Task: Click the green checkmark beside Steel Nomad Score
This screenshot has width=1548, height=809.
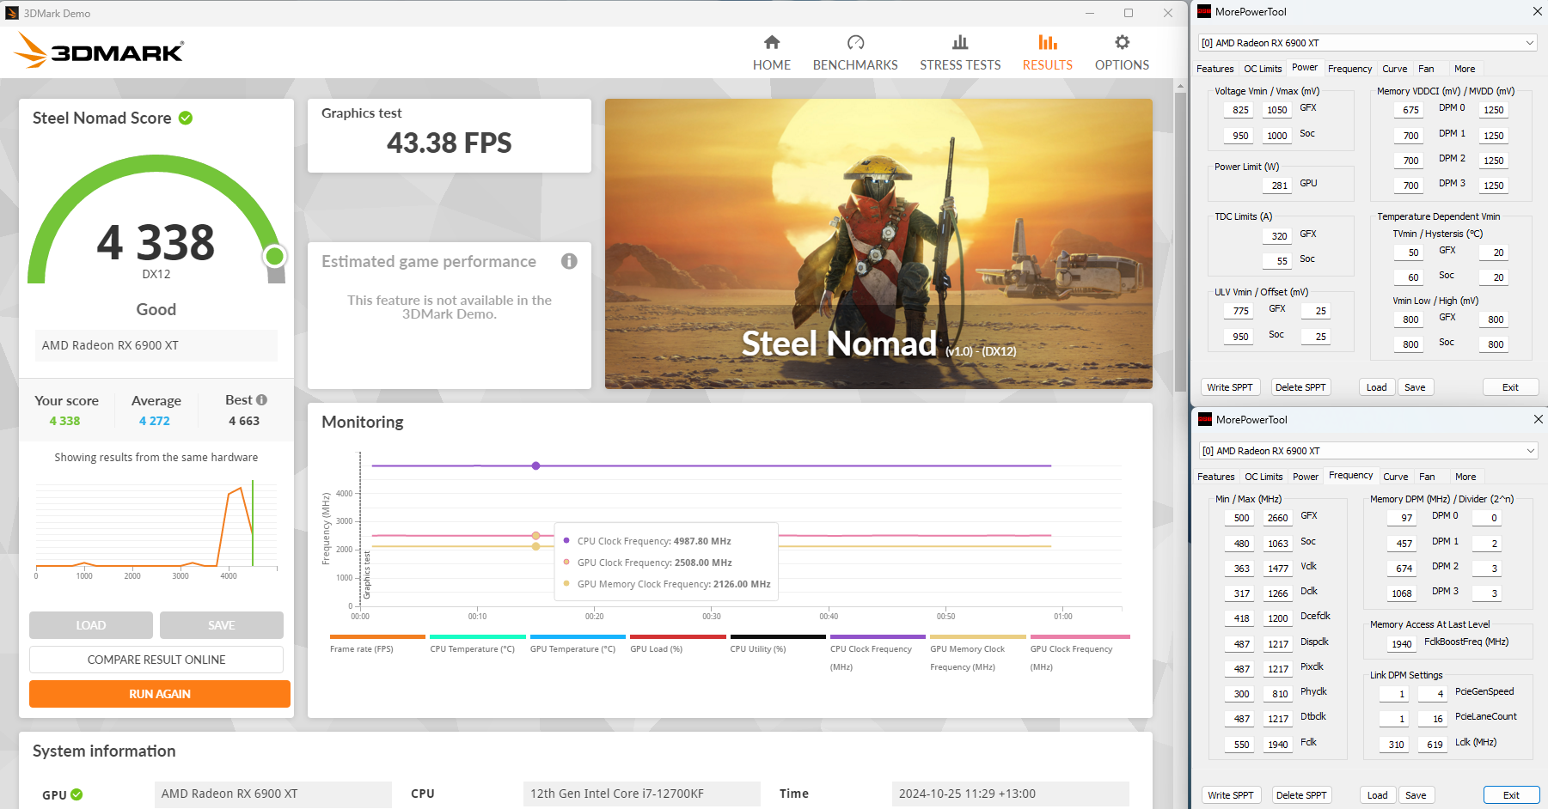Action: click(186, 118)
